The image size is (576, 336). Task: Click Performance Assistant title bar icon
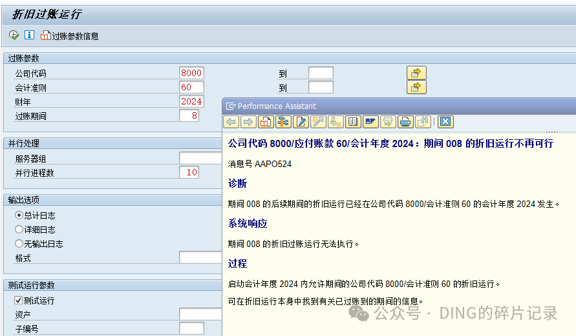(231, 106)
